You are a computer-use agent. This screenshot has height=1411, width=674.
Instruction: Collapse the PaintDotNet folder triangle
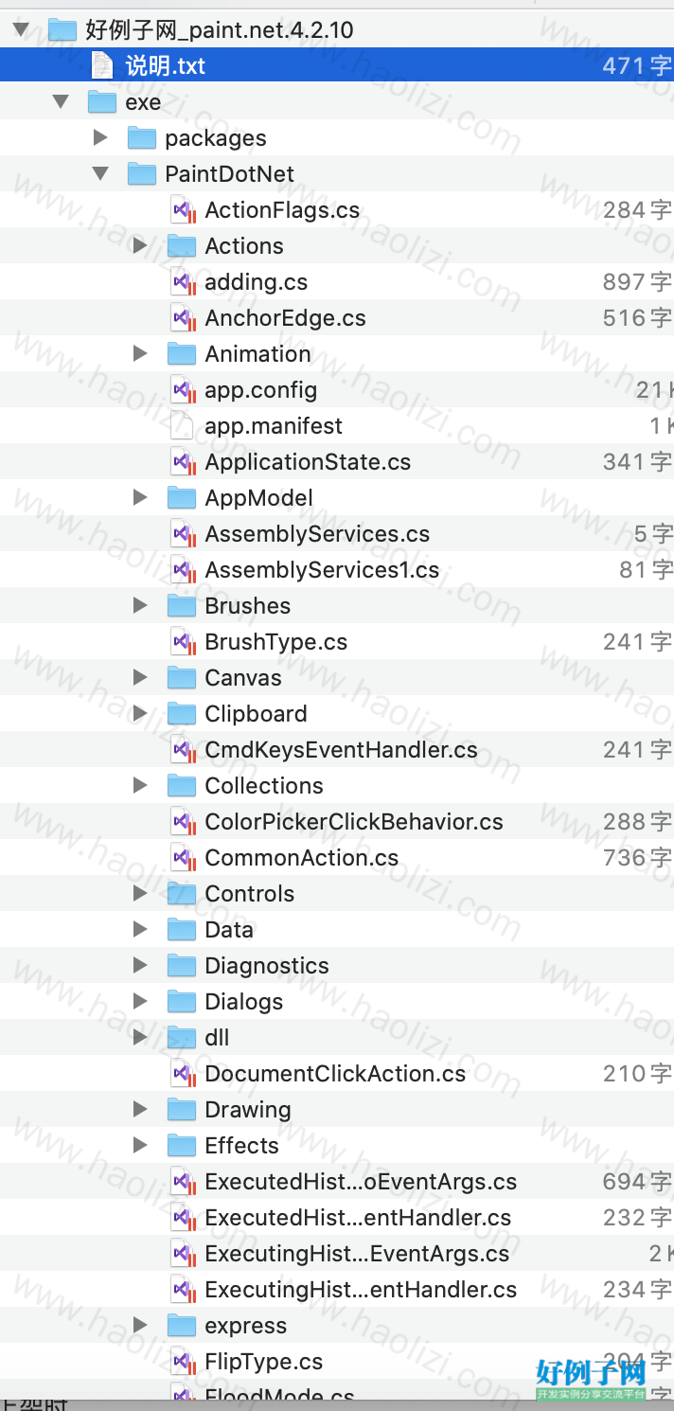[100, 173]
